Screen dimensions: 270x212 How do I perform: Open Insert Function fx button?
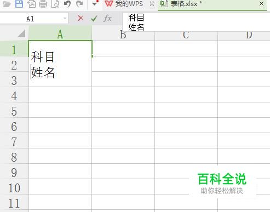click(107, 18)
